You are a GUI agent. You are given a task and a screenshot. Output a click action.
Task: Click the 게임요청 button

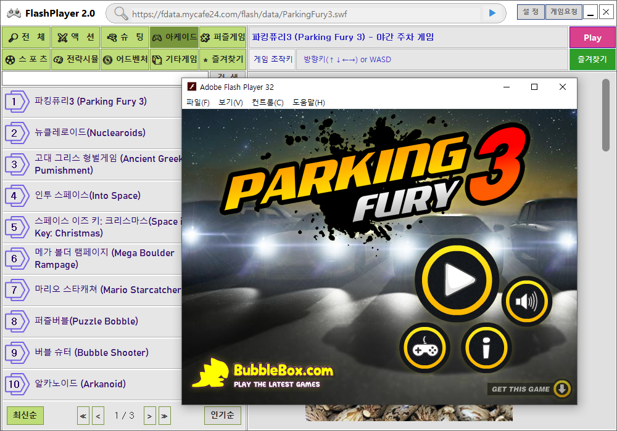pos(563,12)
